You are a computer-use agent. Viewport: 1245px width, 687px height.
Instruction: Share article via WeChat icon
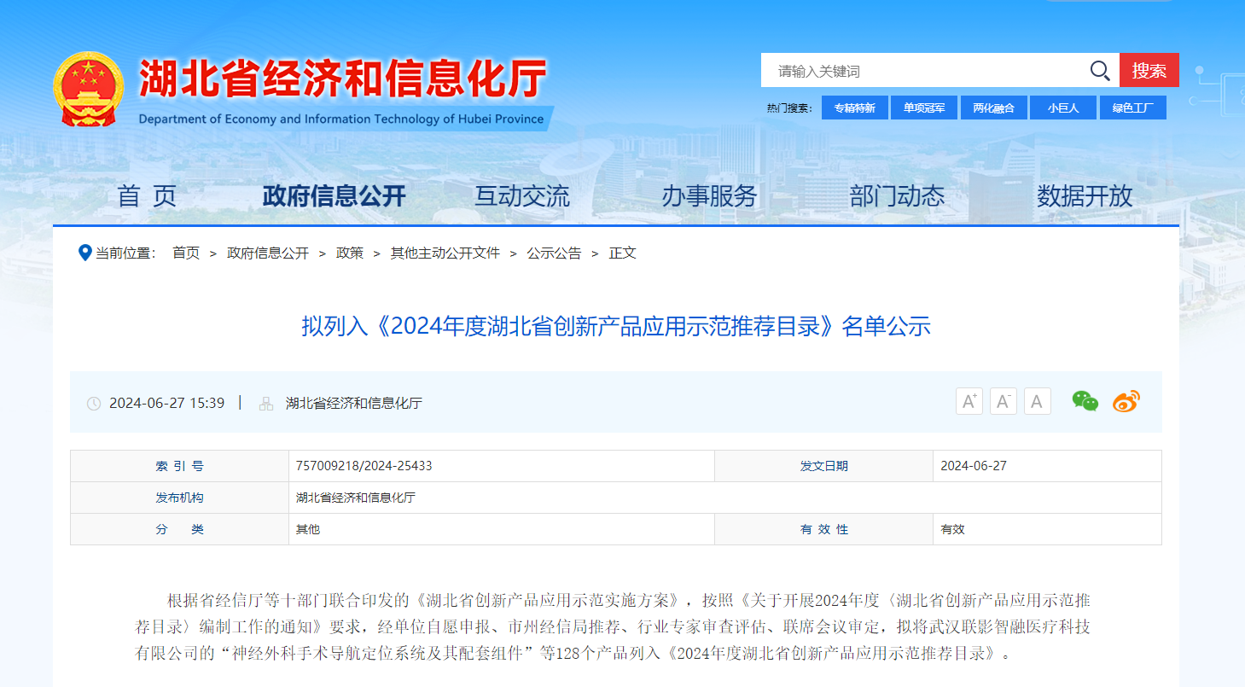(1085, 402)
